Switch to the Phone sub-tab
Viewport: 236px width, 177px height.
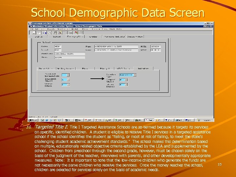(x=85, y=69)
